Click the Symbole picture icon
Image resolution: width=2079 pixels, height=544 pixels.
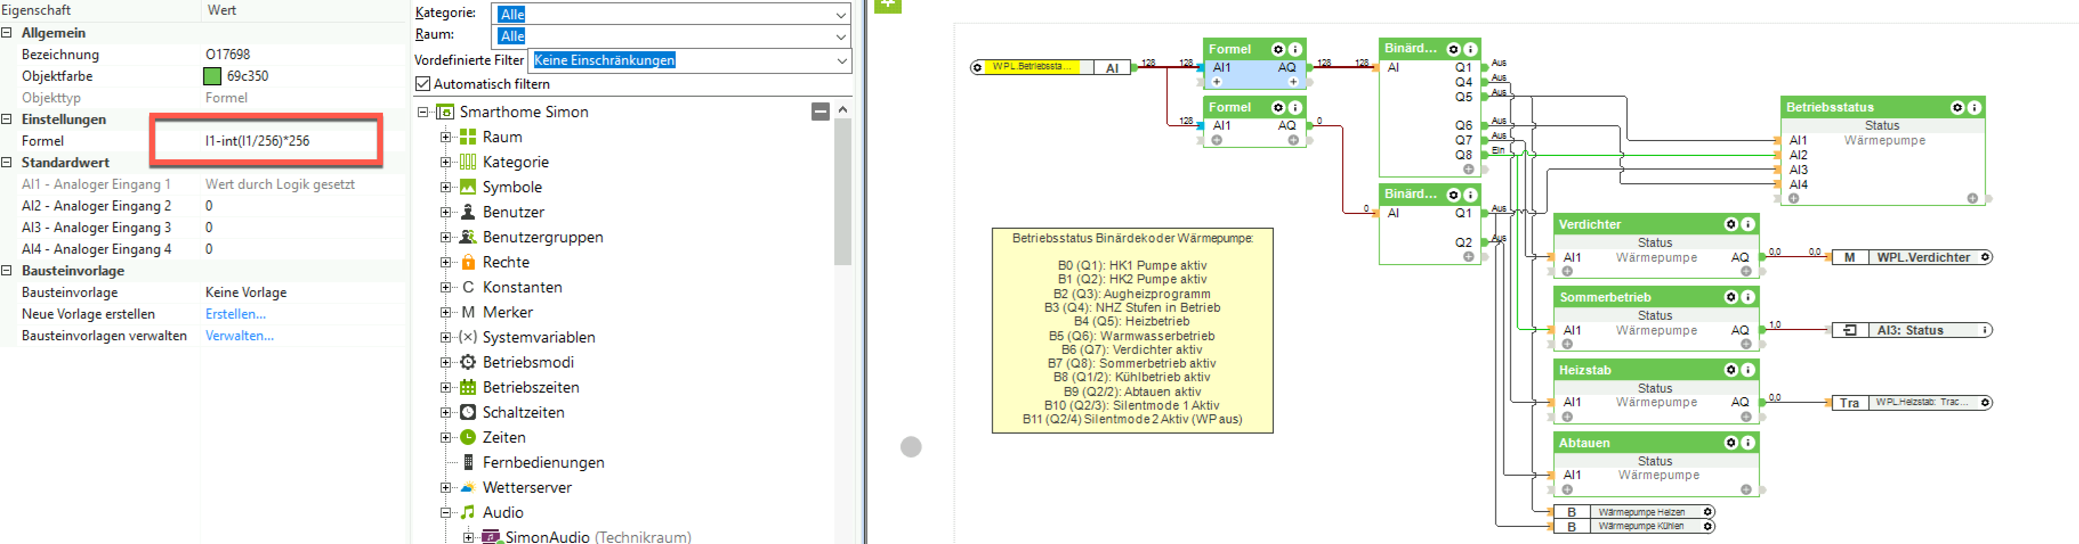click(467, 187)
